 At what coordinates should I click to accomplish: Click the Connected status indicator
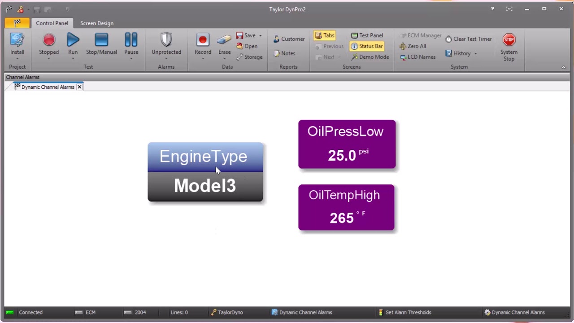click(25, 312)
